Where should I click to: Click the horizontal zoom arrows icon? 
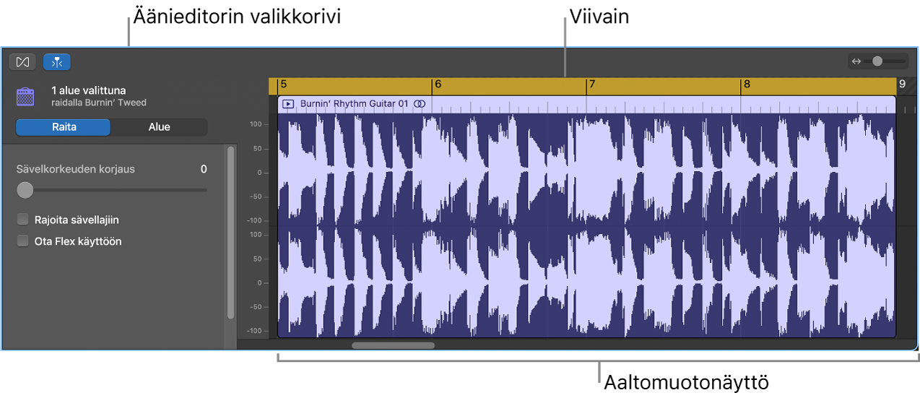[x=856, y=61]
